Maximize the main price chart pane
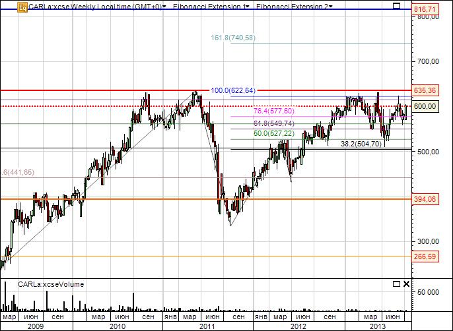Viewport: 453px width, 331px height. coord(397,6)
